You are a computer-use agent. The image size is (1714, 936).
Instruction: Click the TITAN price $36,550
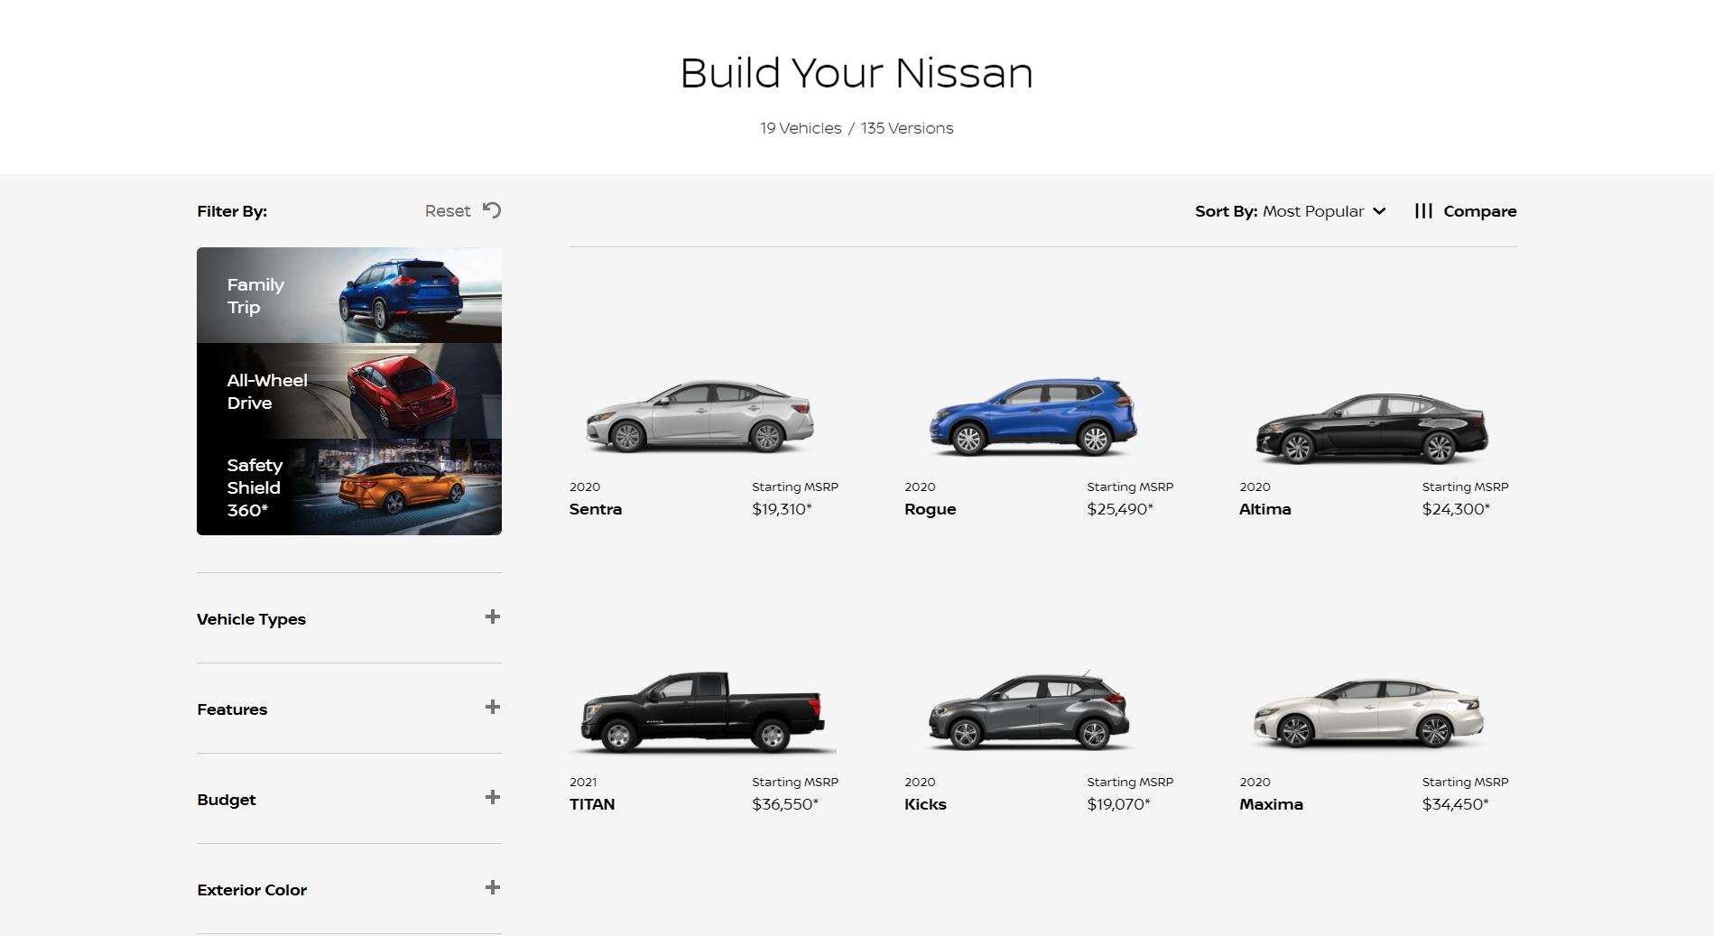tap(785, 804)
